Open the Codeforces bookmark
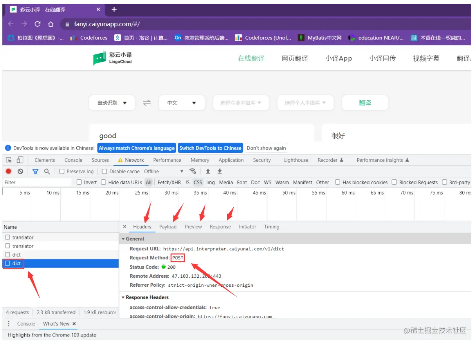This screenshot has height=344, width=476. click(x=89, y=38)
